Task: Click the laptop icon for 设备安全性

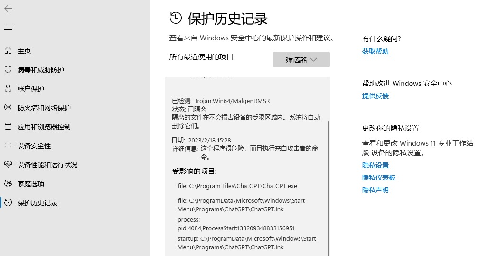Action: tap(8, 145)
